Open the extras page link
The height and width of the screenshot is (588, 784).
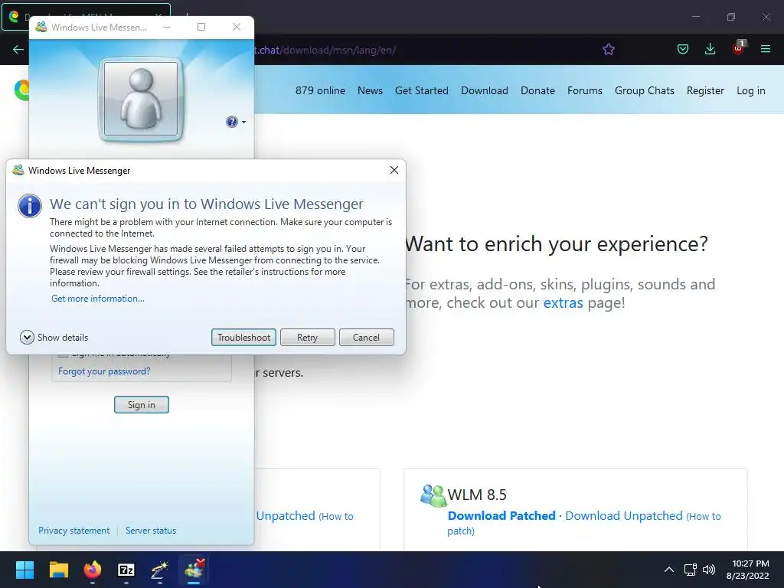[x=563, y=303]
